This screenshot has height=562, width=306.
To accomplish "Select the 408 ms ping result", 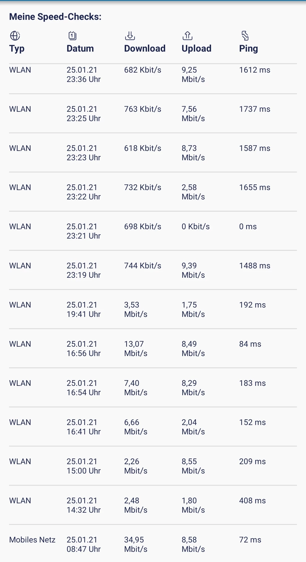I will click(252, 501).
